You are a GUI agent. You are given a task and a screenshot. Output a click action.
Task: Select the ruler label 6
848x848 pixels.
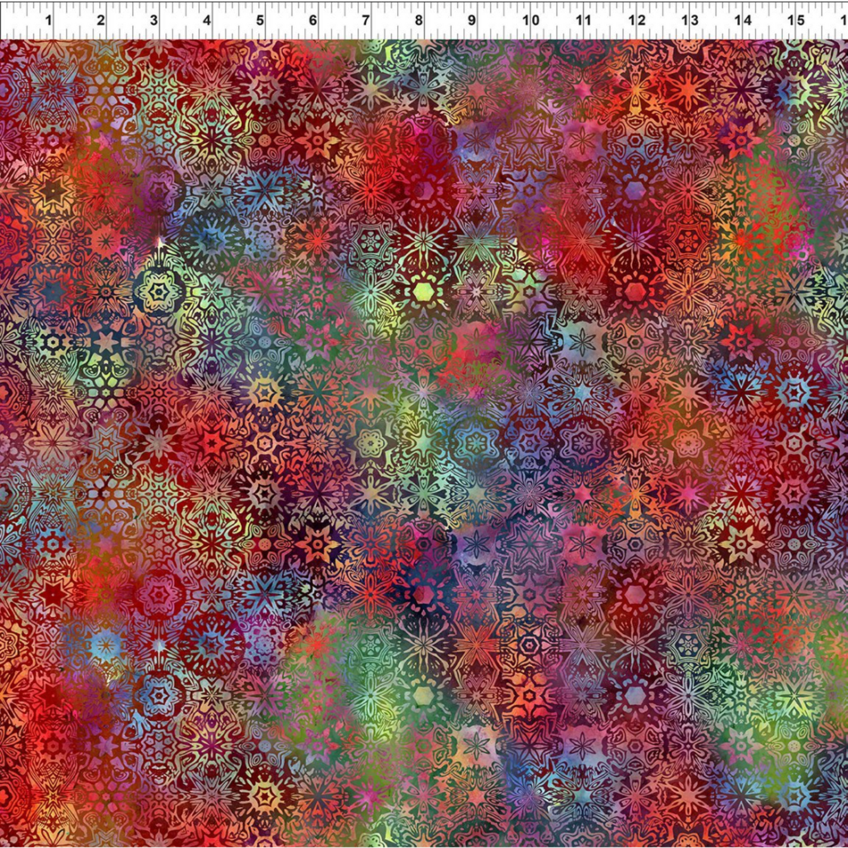(x=313, y=21)
